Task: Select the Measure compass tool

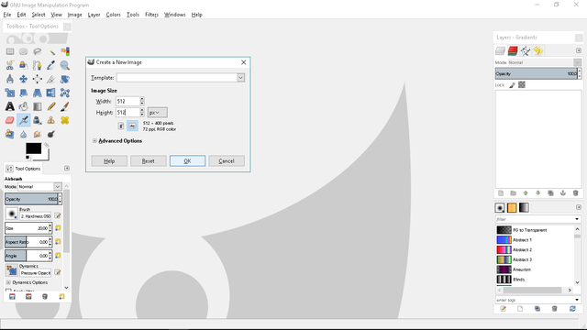Action: tap(10, 79)
